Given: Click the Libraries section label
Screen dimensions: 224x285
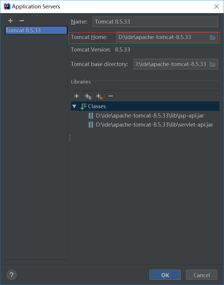Looking at the screenshot, I should [x=81, y=82].
